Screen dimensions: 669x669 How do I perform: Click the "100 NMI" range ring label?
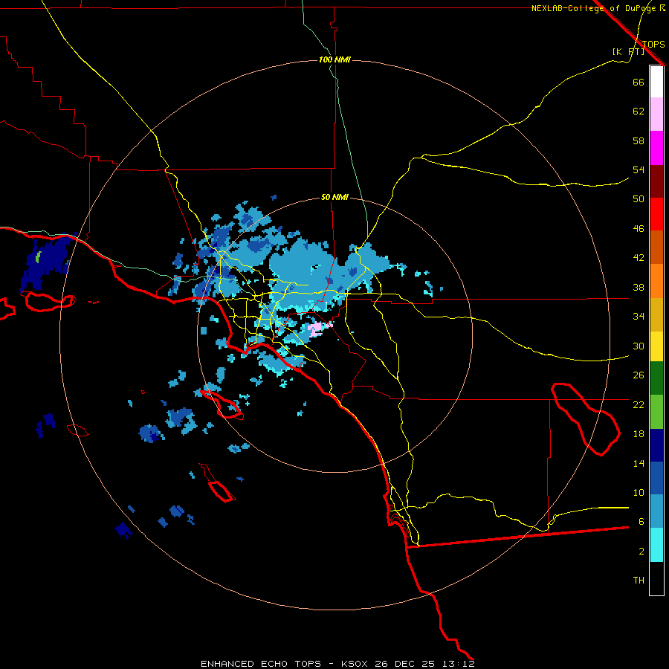tap(334, 59)
